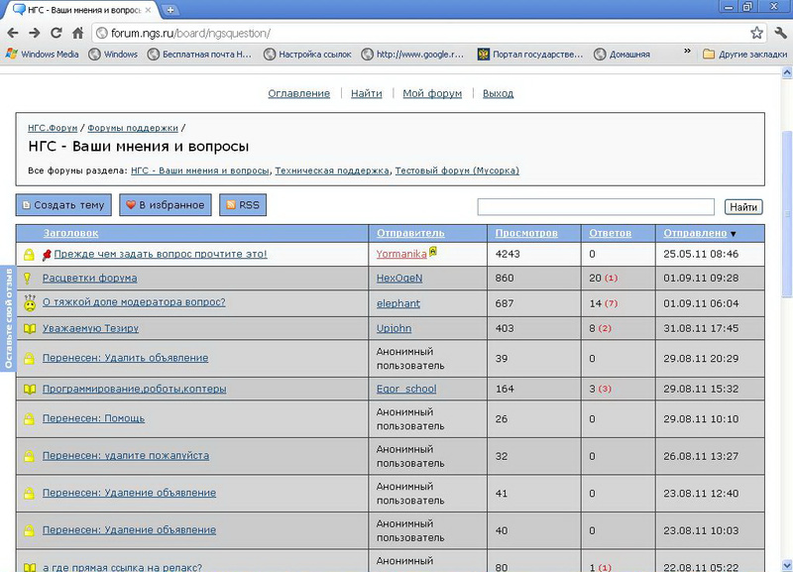Bookmark this page with the star icon

point(756,33)
